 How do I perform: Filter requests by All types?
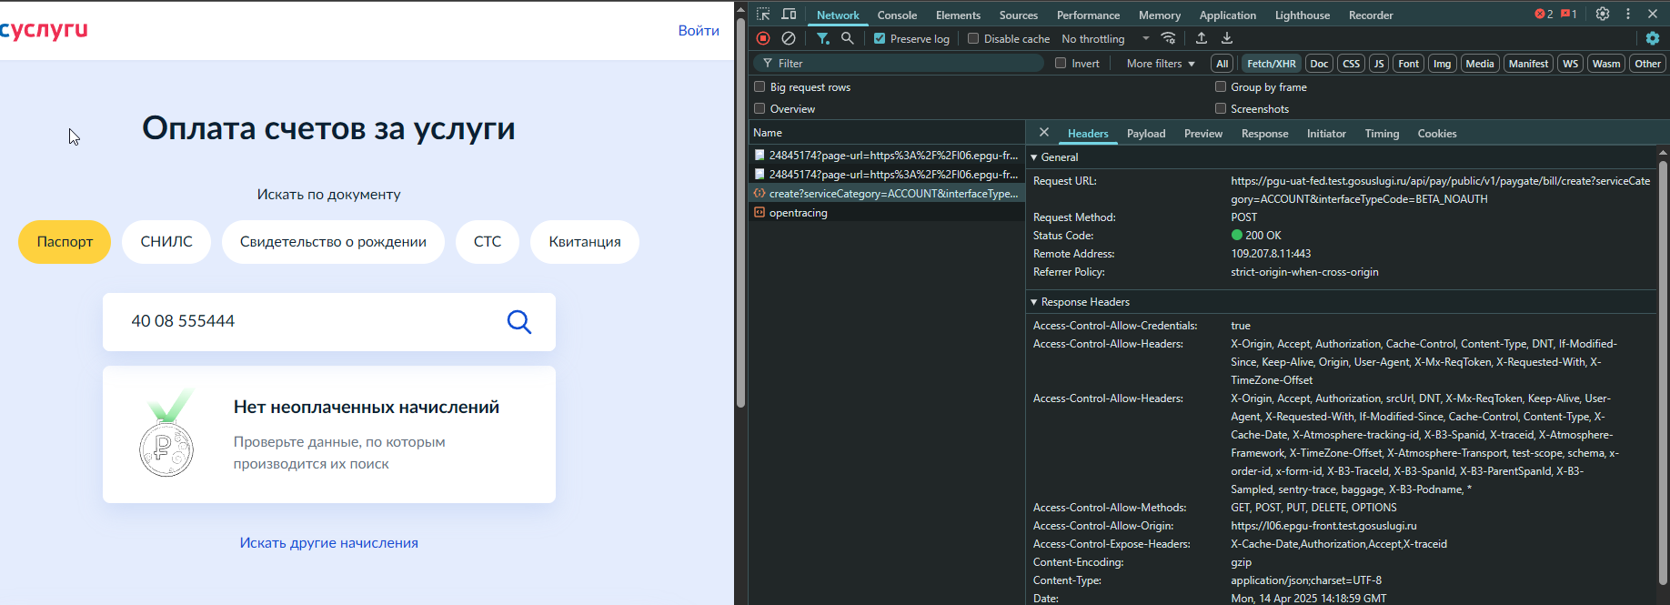click(1222, 63)
